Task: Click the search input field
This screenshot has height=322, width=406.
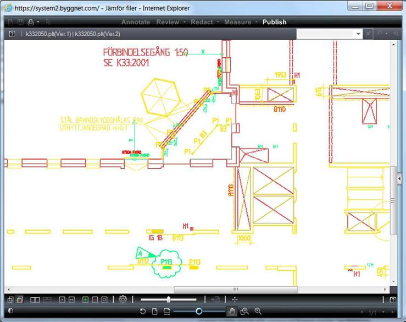Action: click(x=325, y=34)
